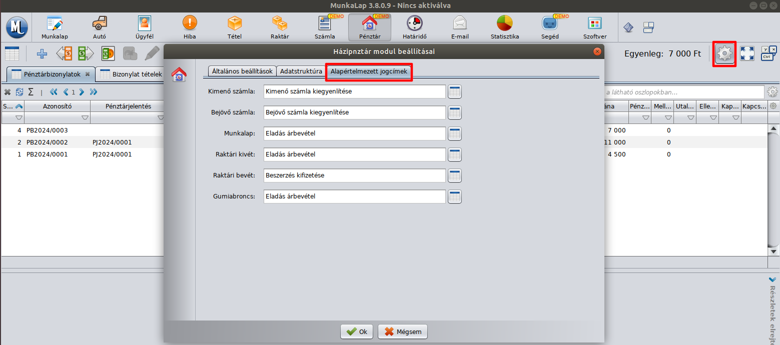Switch to Adatstruktúra tab
The image size is (780, 345).
(301, 71)
